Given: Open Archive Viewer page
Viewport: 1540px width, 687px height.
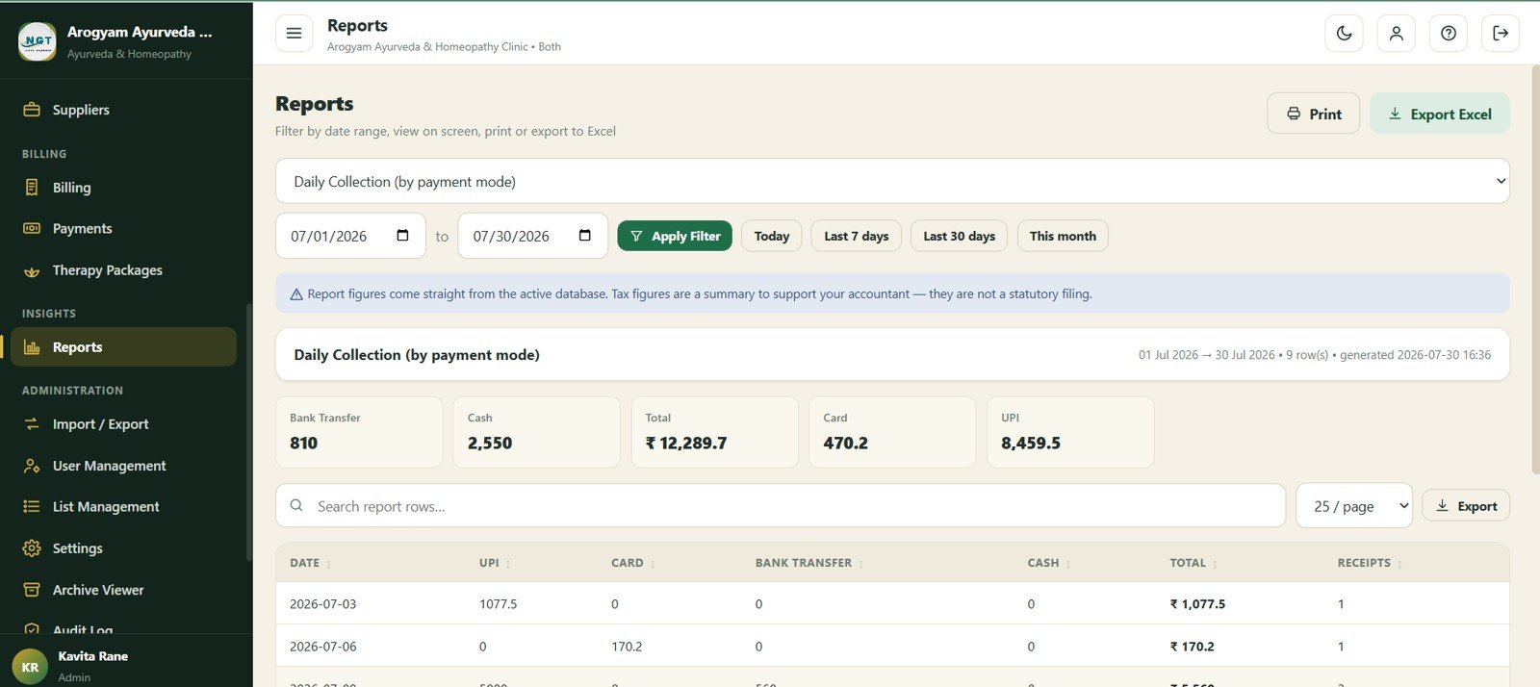Looking at the screenshot, I should [123, 590].
